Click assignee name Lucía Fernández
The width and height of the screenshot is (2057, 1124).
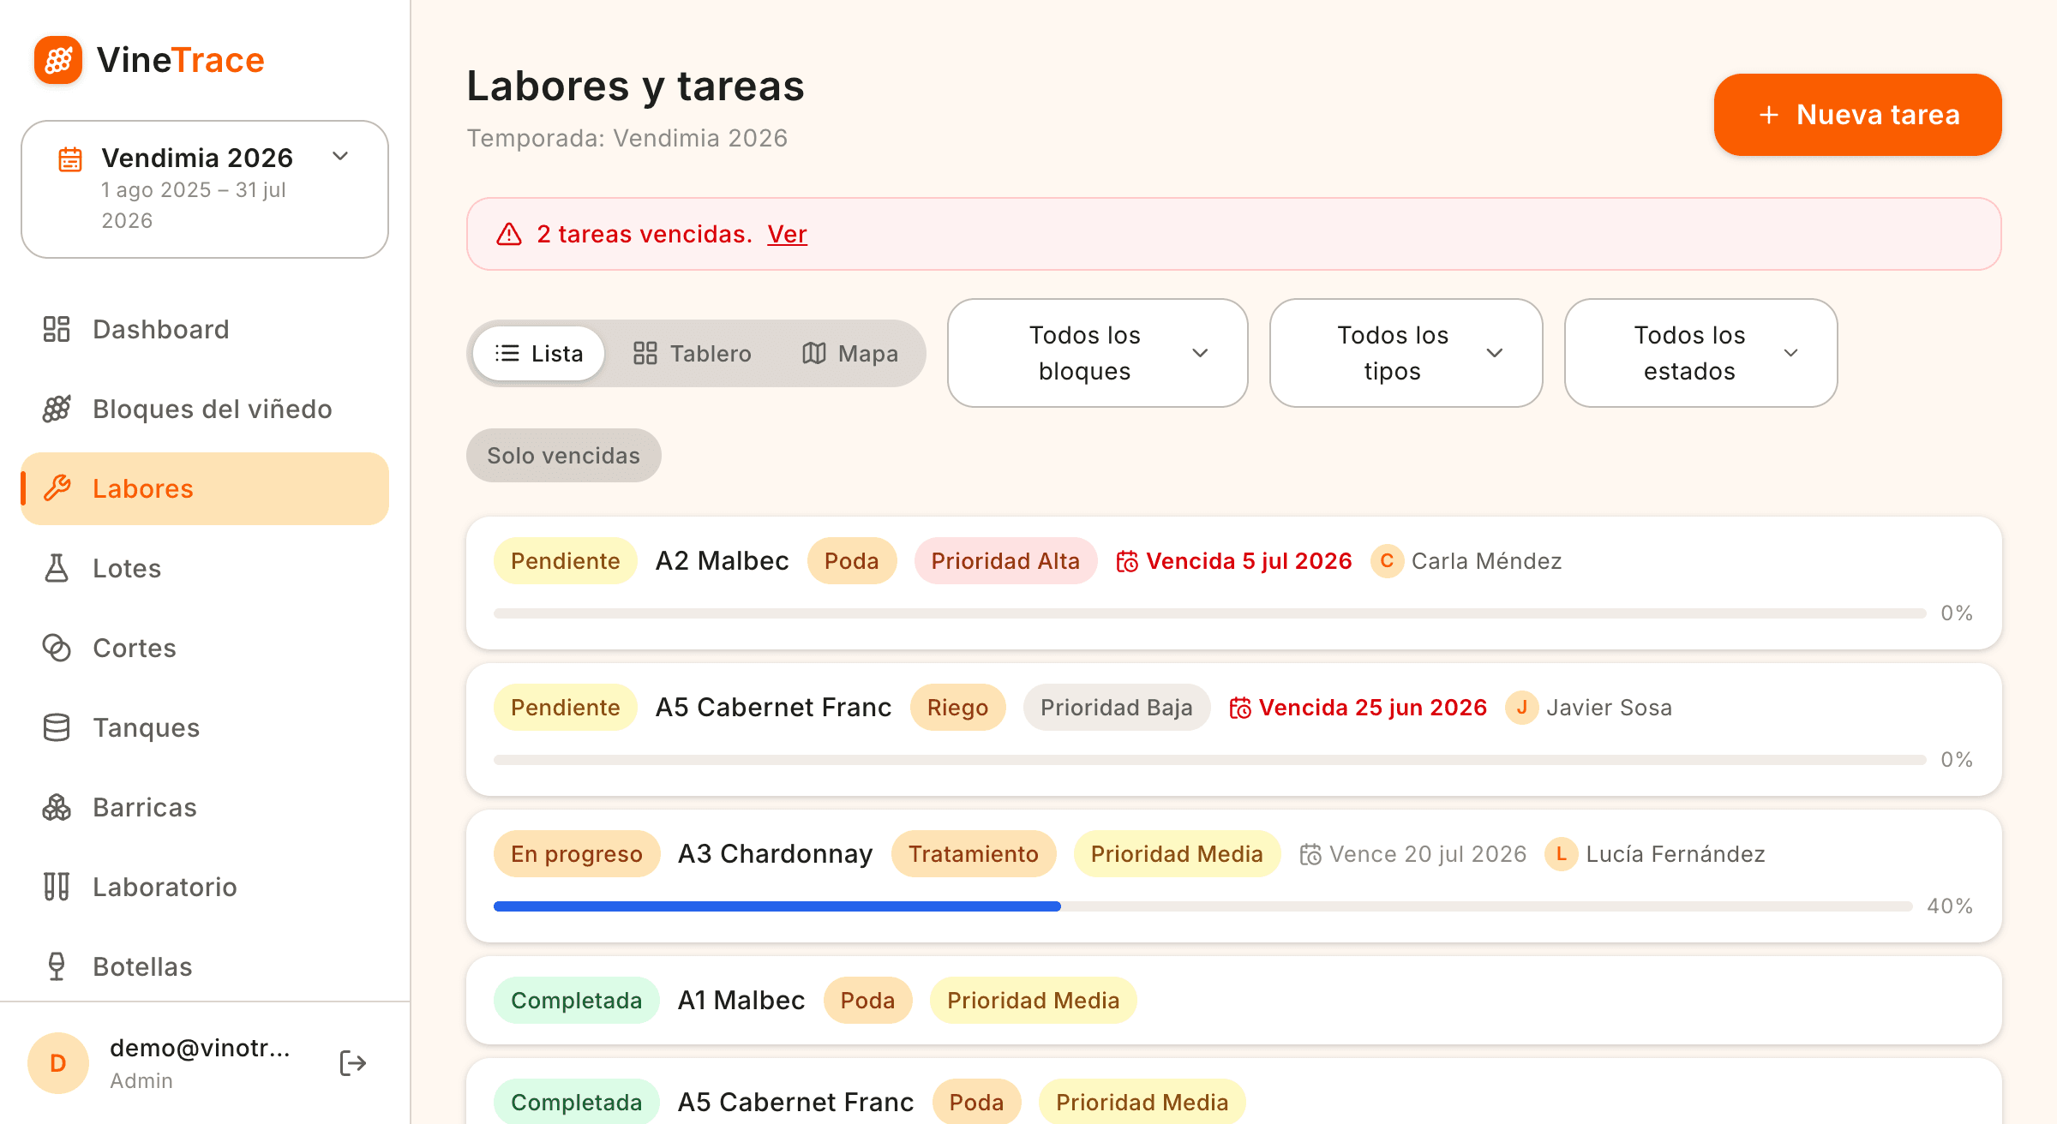pos(1675,854)
